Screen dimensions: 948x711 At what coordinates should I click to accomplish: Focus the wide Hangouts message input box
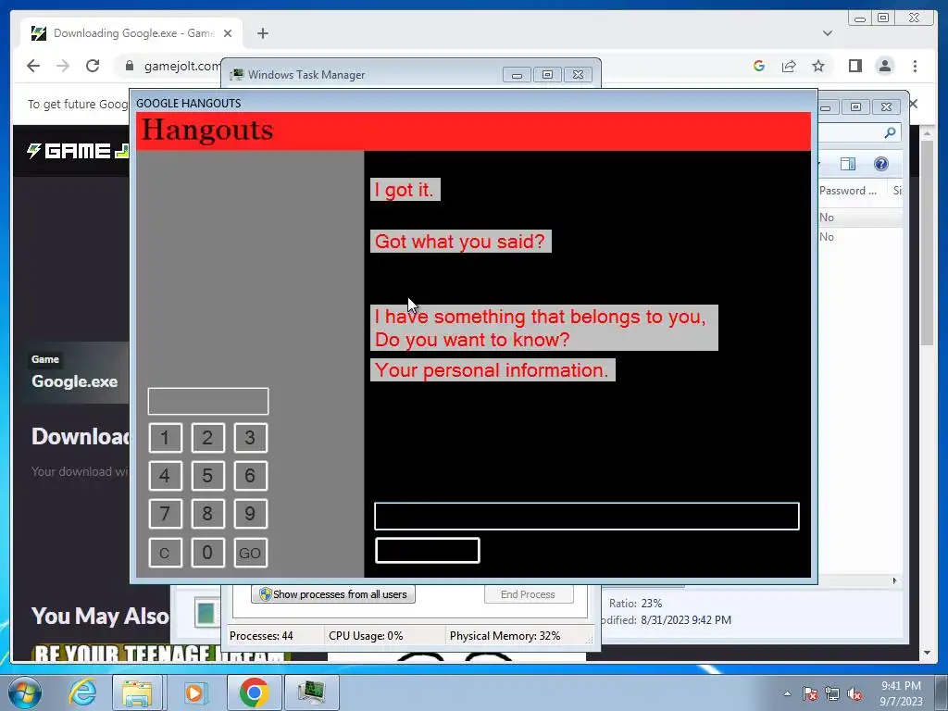click(586, 517)
